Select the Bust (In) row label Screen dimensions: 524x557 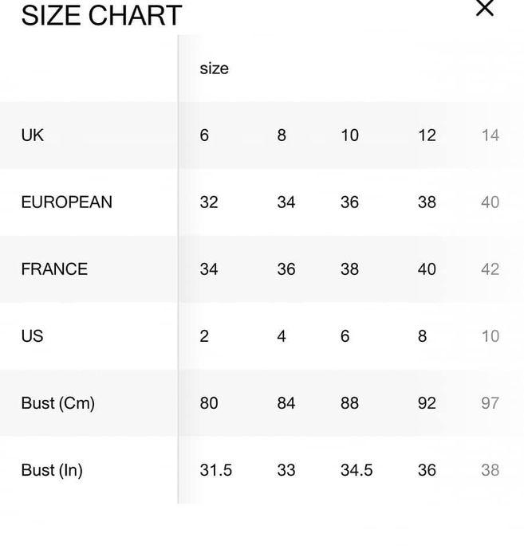[x=52, y=470]
